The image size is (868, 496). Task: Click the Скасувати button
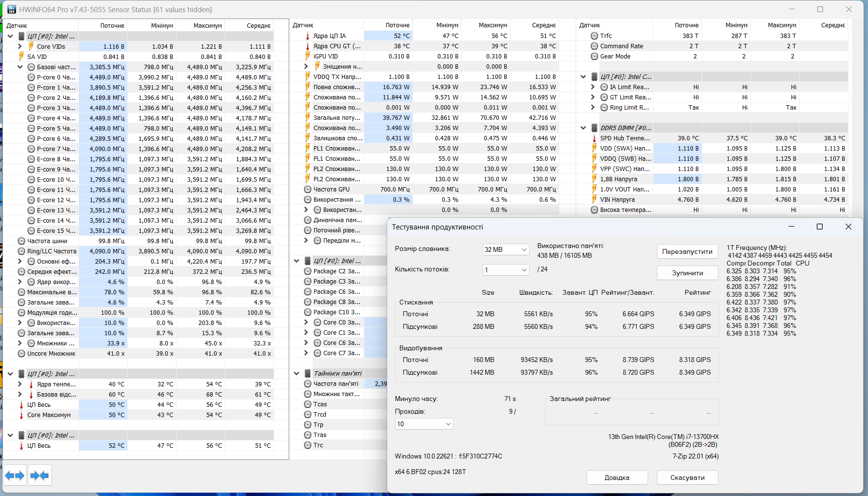point(687,477)
